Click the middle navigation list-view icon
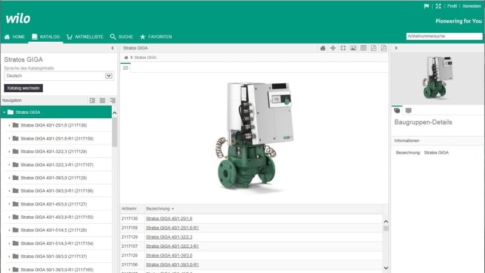The image size is (485, 273). (102, 100)
